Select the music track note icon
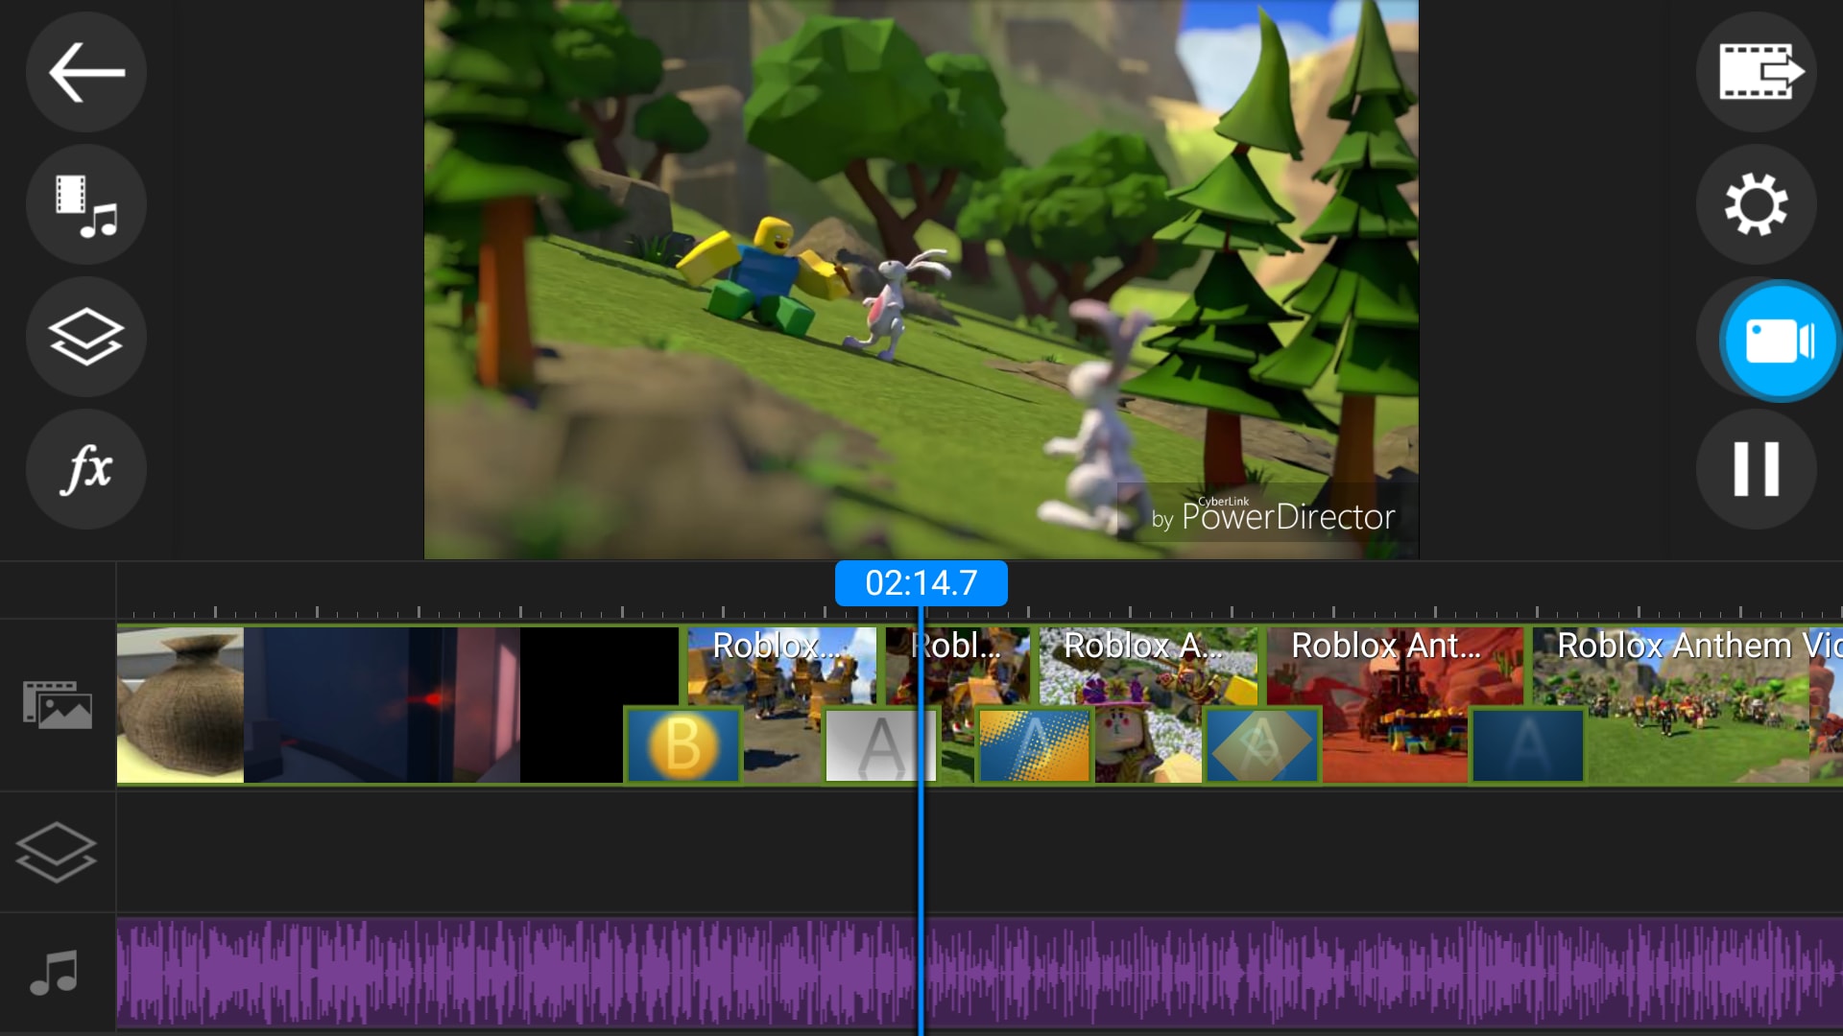This screenshot has width=1843, height=1036. [x=55, y=973]
